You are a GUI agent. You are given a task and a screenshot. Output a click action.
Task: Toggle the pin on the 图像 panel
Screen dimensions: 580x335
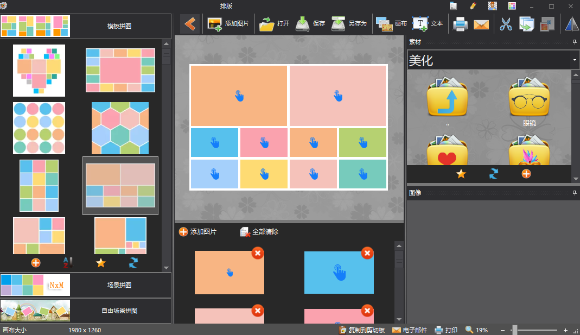pyautogui.click(x=575, y=193)
